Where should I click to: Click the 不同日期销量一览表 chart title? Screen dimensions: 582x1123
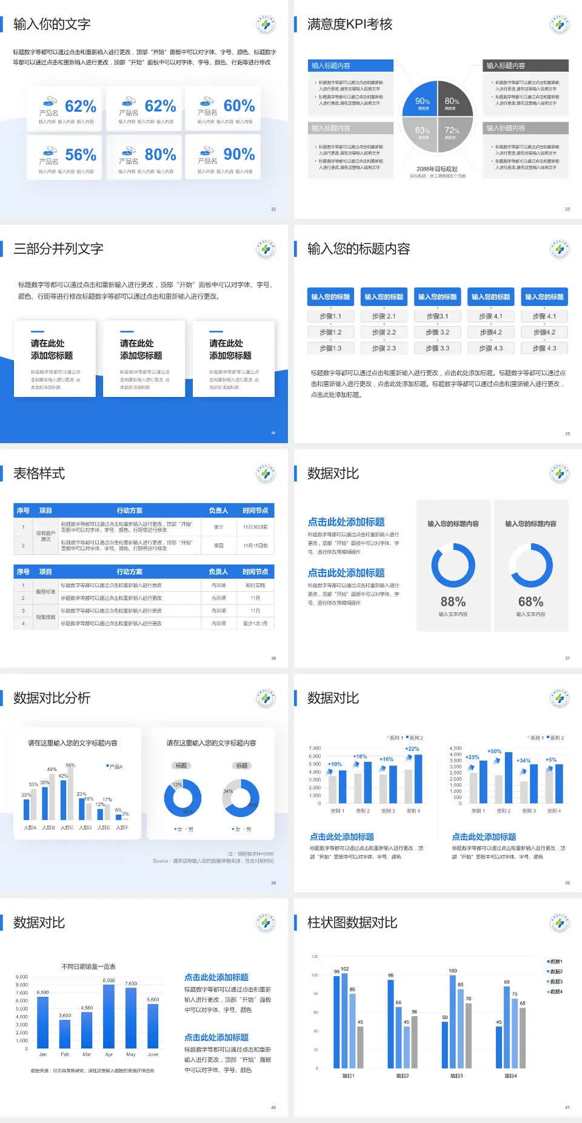click(x=89, y=966)
